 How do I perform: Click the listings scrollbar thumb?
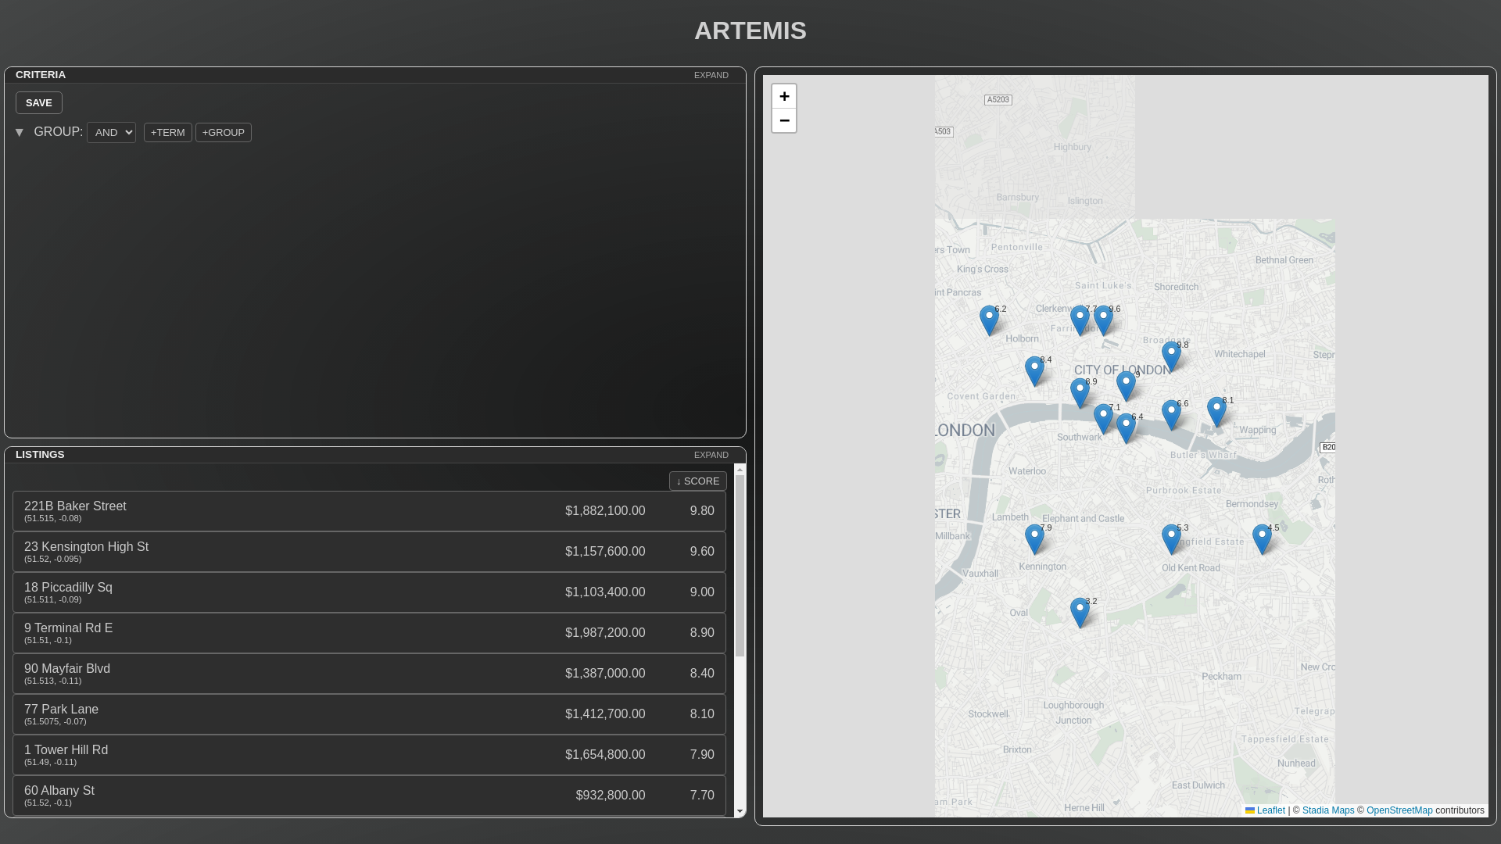740,565
